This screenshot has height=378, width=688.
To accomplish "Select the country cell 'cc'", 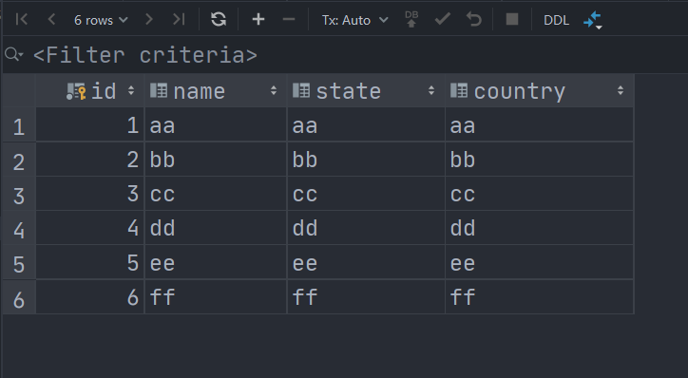I will (x=539, y=194).
